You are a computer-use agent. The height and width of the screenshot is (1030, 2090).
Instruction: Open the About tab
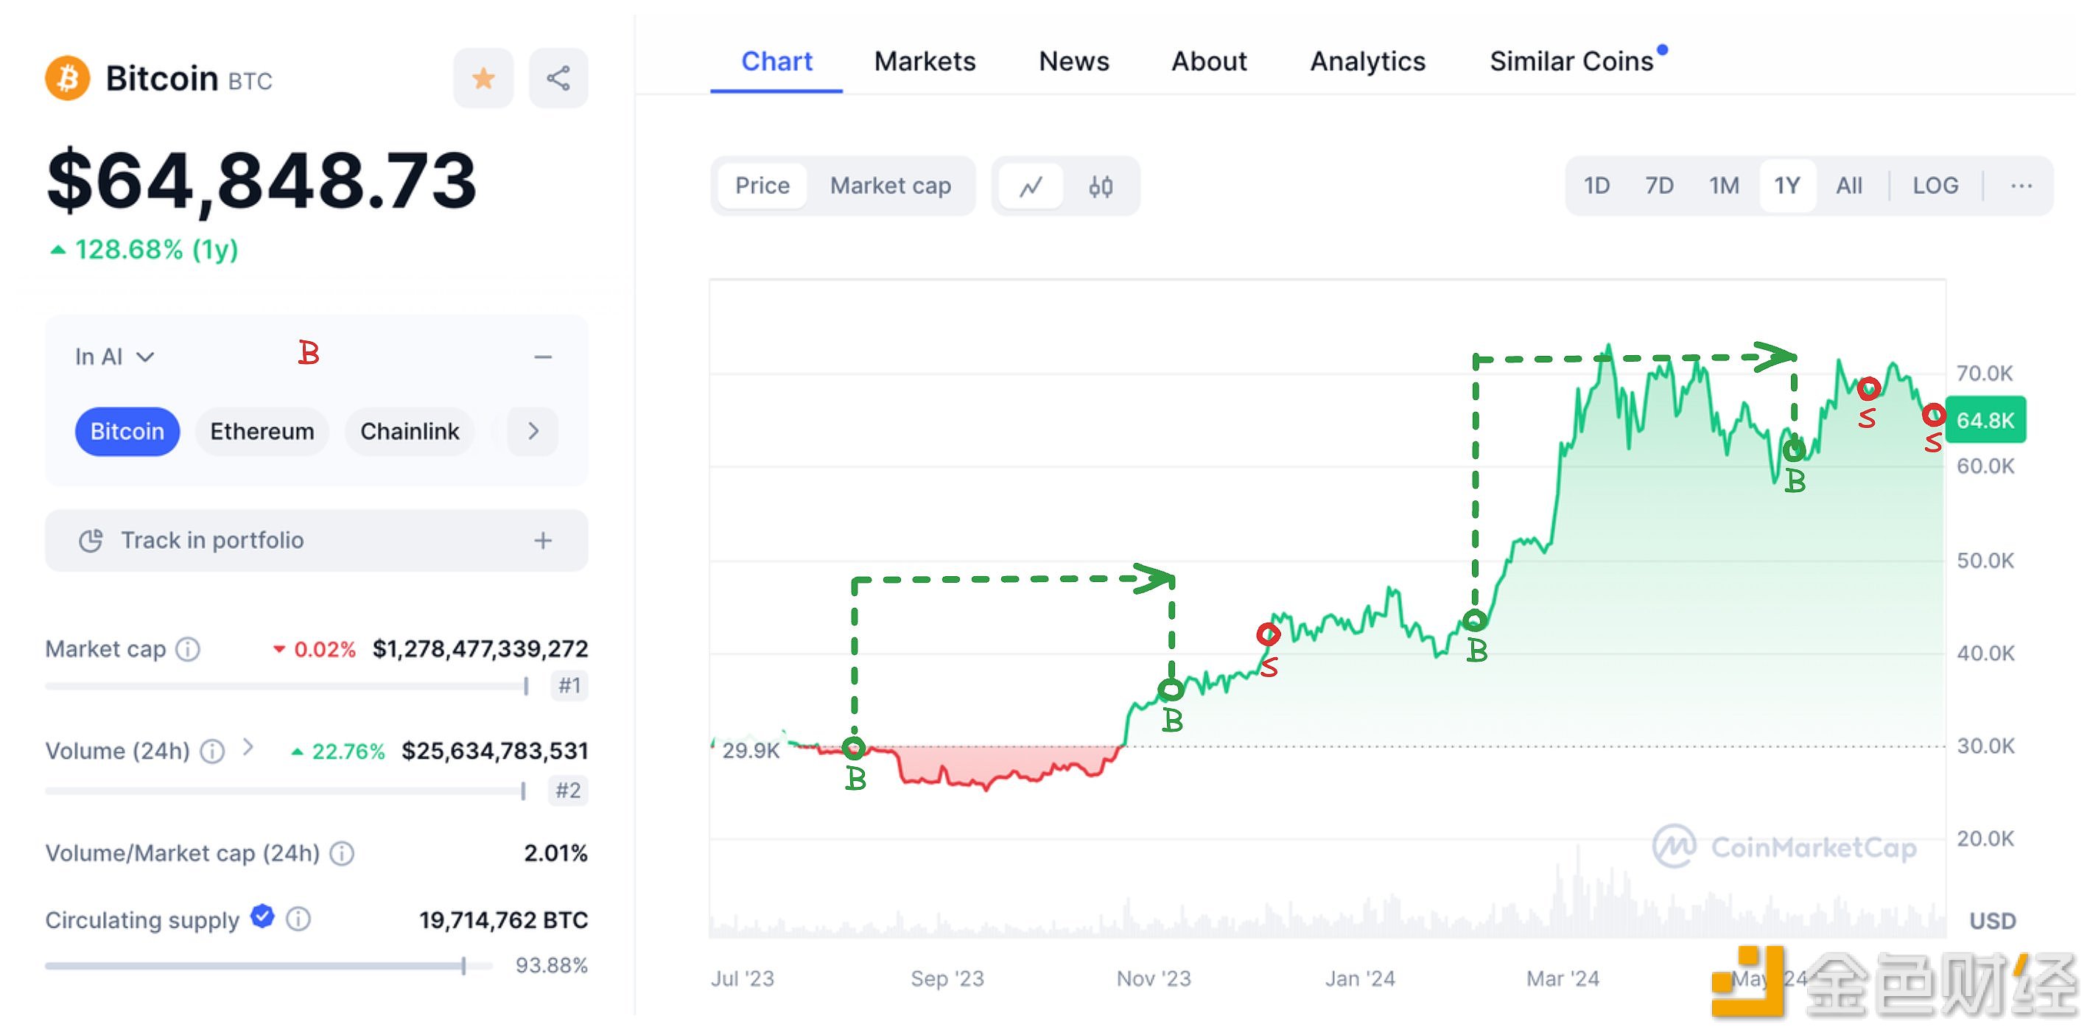click(x=1209, y=62)
